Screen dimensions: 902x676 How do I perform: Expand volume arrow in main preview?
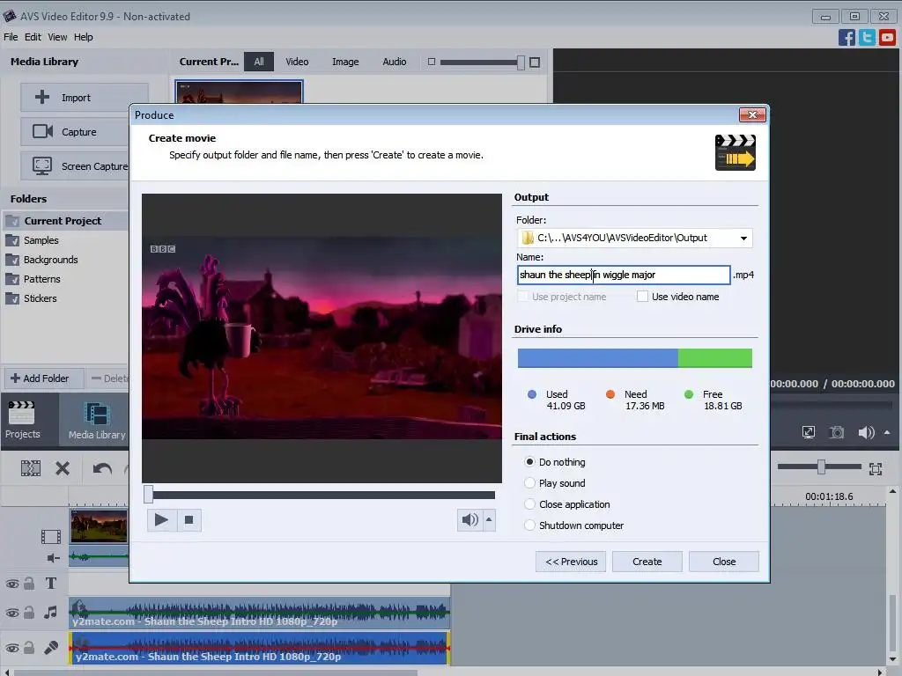(886, 432)
